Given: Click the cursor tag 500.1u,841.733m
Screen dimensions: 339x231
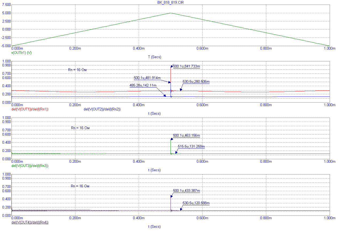Looking at the screenshot, I should pos(187,66).
